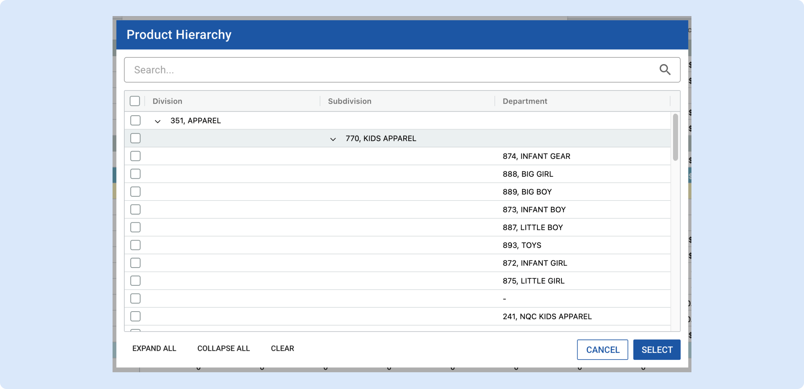This screenshot has width=804, height=389.
Task: Check the 351, APPAREL row checkbox
Action: (135, 120)
